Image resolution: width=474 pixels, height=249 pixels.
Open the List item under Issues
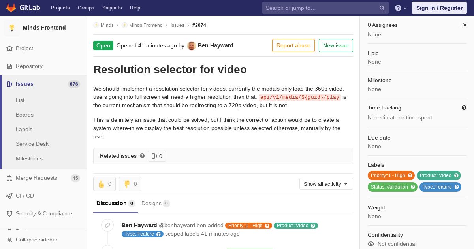pyautogui.click(x=20, y=100)
